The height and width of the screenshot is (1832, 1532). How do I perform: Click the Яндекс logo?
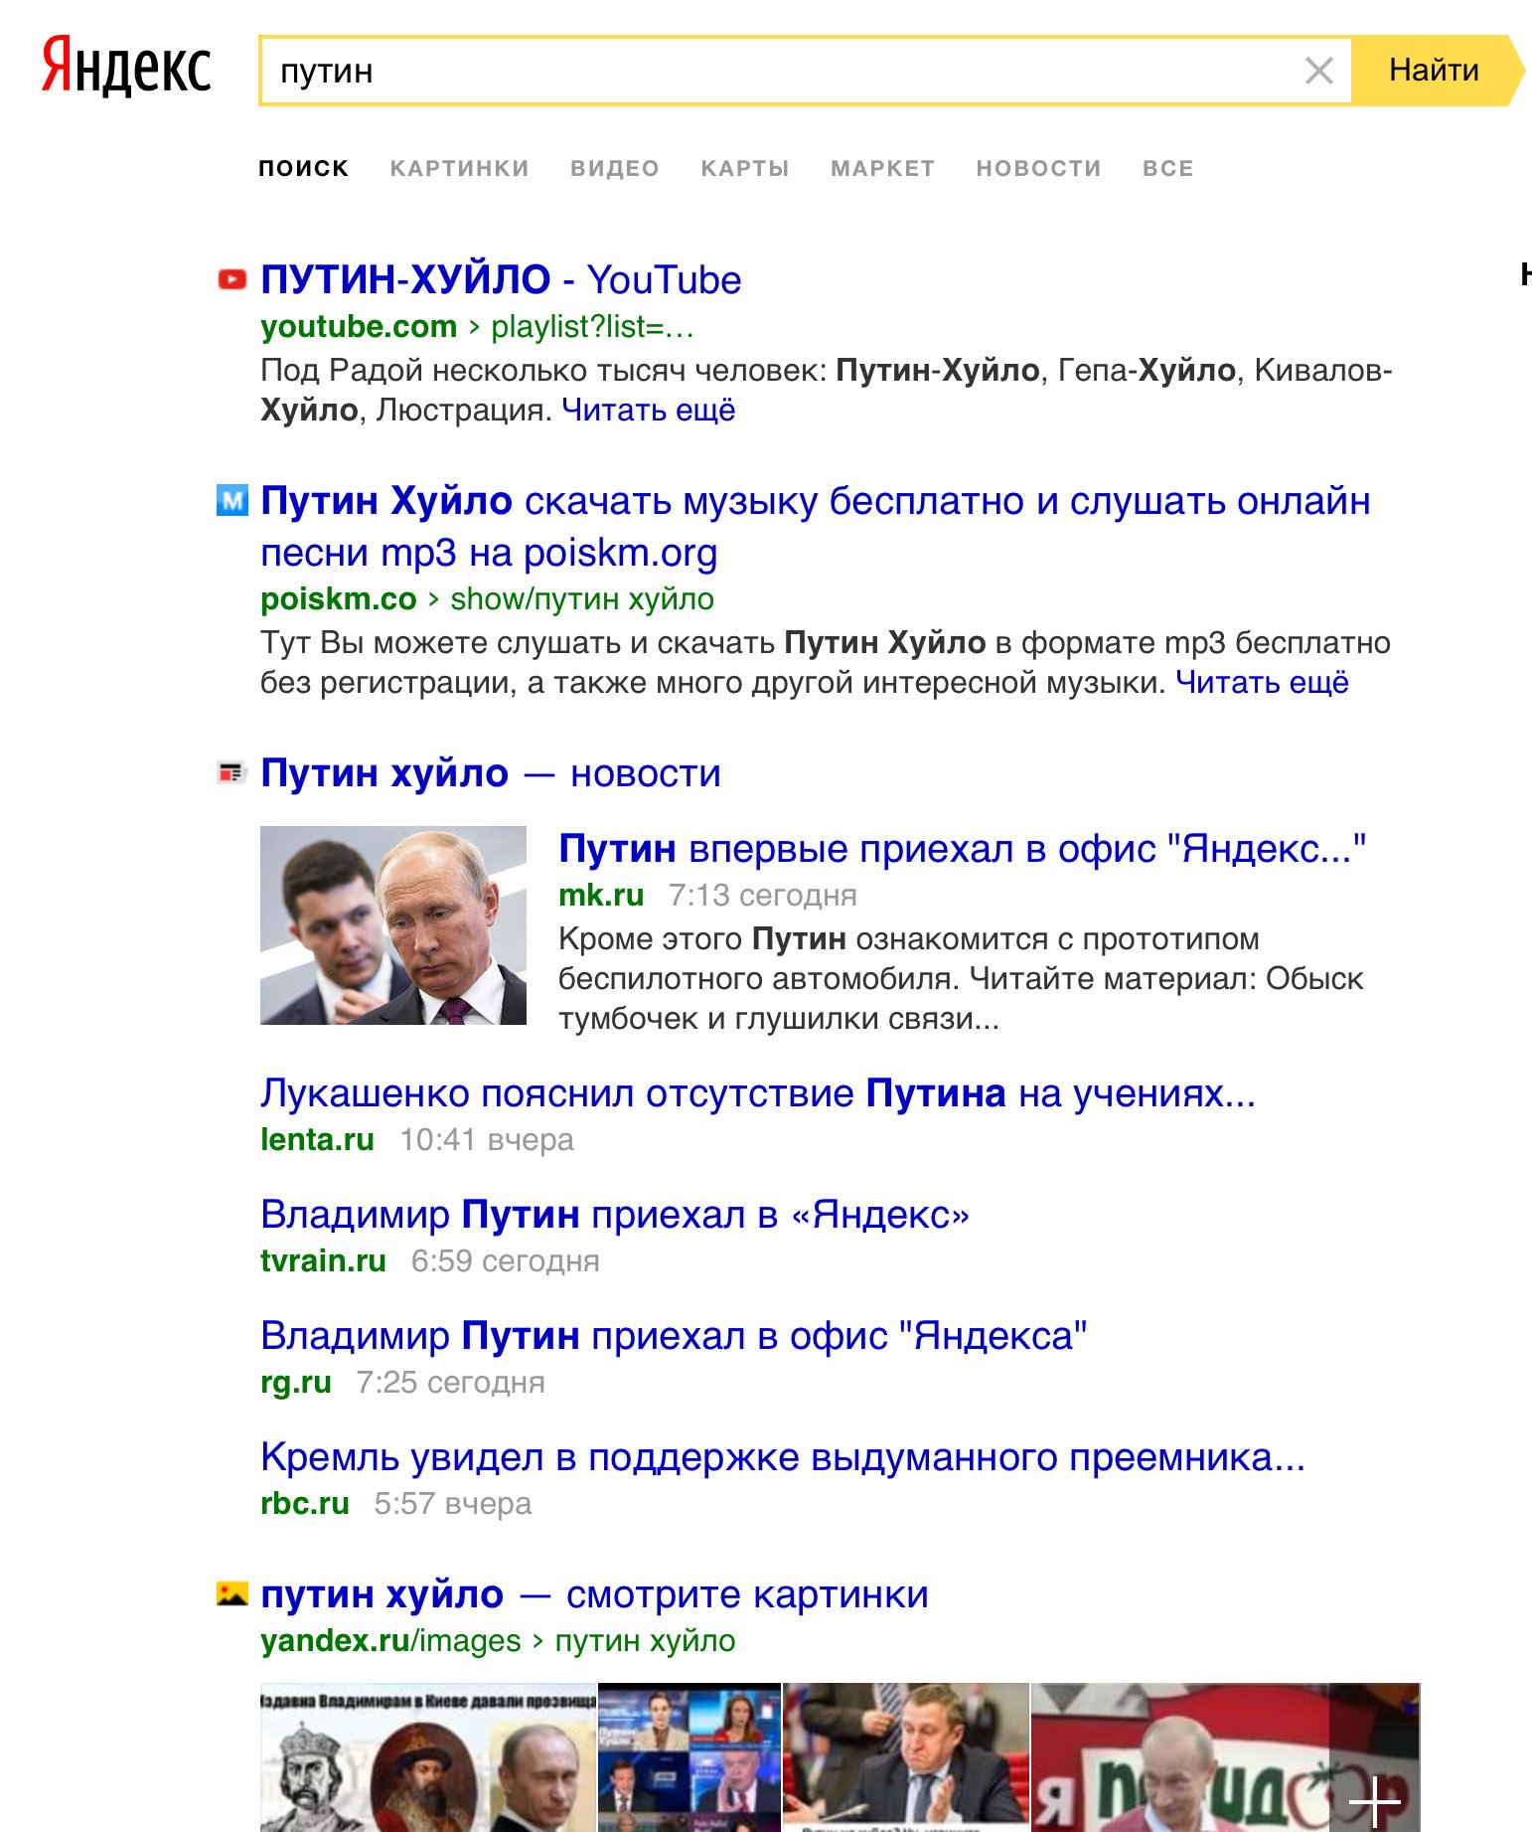(x=126, y=67)
